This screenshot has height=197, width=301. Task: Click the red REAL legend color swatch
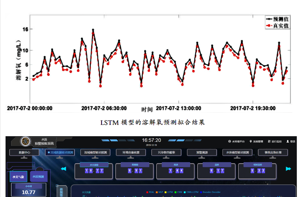click(x=147, y=192)
